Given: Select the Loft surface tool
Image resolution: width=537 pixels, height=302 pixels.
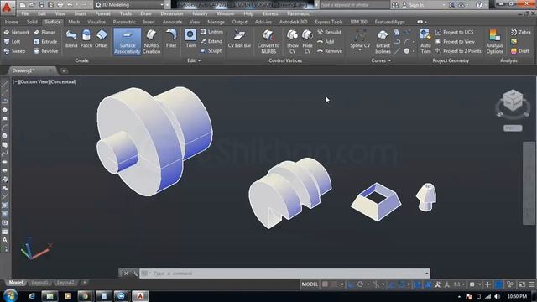Looking at the screenshot, I should (12, 41).
